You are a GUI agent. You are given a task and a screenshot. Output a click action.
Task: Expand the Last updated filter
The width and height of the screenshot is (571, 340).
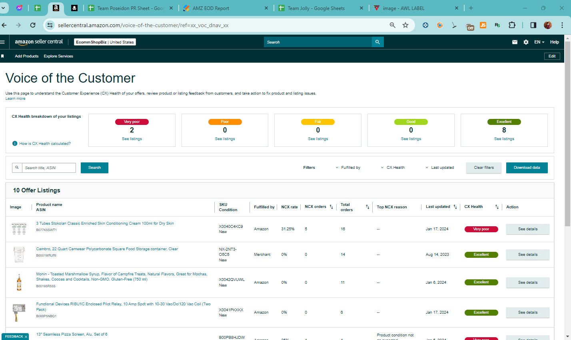[x=439, y=168]
